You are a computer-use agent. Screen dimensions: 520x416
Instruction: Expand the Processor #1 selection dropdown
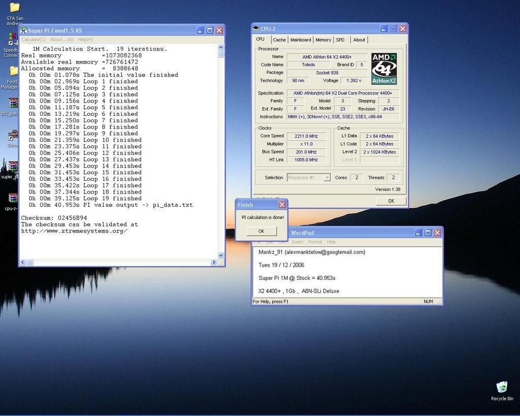[327, 177]
